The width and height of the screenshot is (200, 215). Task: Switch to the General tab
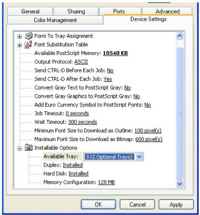pos(30,11)
